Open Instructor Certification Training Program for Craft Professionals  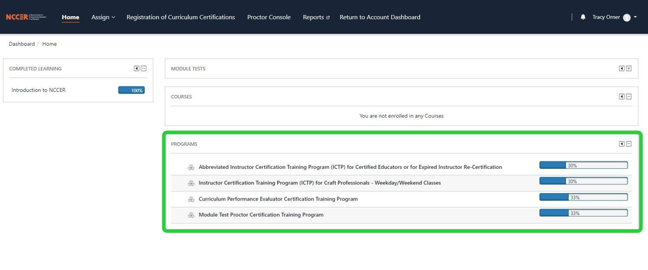[319, 183]
